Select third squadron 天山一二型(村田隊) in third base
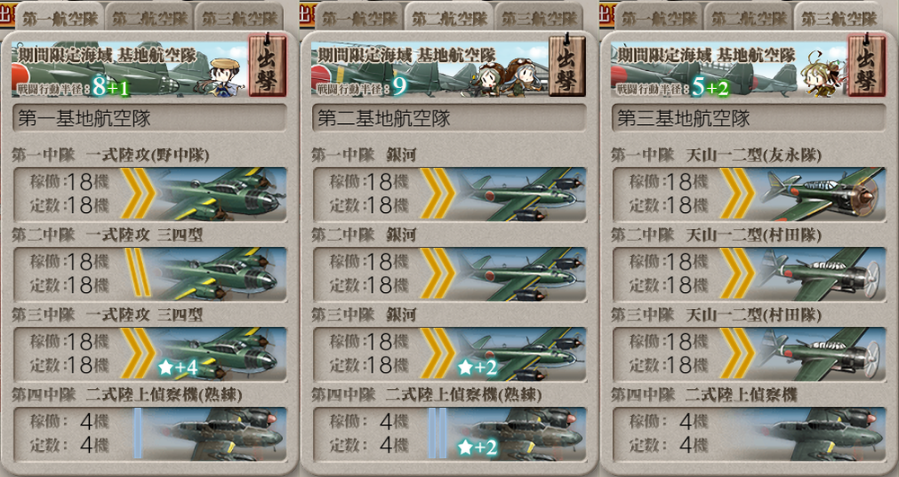The height and width of the screenshot is (477, 899). click(749, 354)
